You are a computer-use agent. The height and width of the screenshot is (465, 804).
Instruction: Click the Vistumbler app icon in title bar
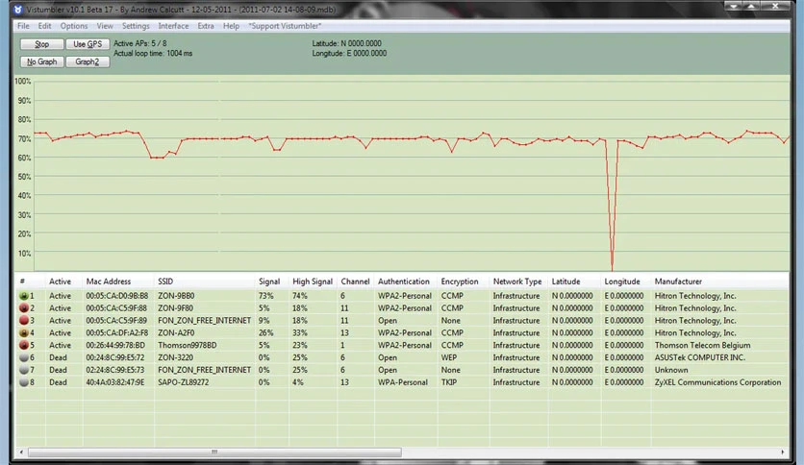coord(18,10)
